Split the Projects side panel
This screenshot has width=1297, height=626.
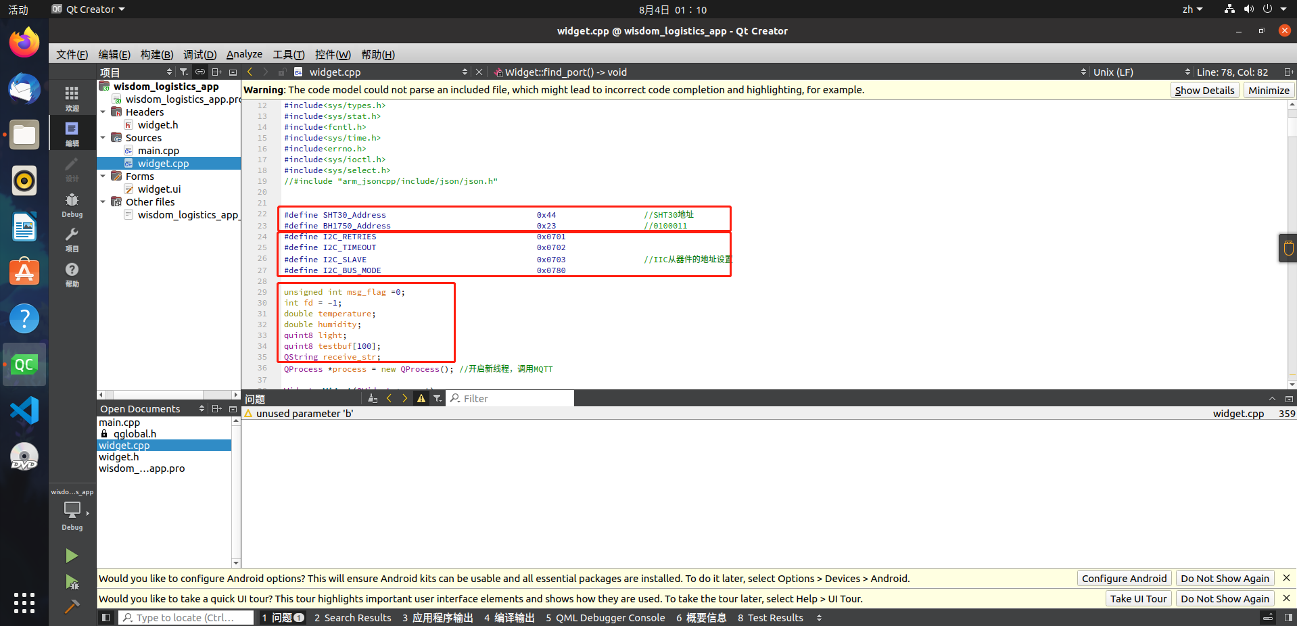point(216,72)
